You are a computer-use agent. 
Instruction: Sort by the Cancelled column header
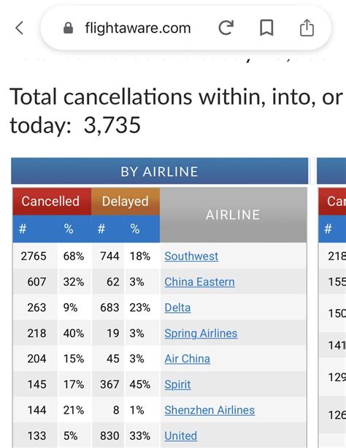52,202
